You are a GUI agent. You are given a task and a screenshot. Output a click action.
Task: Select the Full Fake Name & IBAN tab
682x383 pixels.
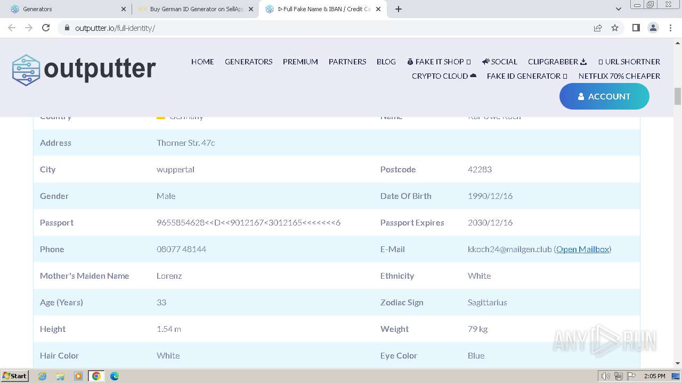pyautogui.click(x=322, y=9)
